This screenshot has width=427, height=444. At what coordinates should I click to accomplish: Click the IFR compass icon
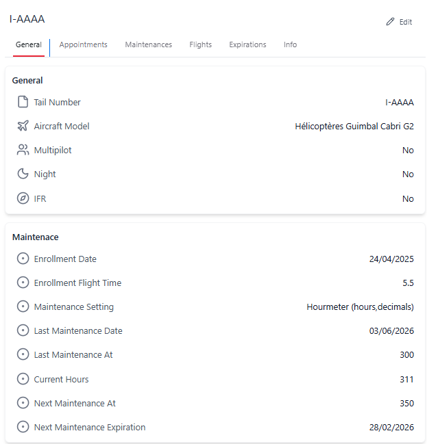(23, 198)
